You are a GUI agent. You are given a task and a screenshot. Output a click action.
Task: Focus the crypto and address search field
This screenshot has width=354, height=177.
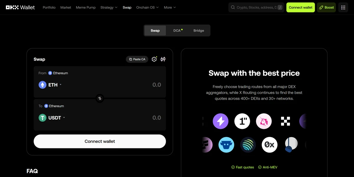point(256,7)
